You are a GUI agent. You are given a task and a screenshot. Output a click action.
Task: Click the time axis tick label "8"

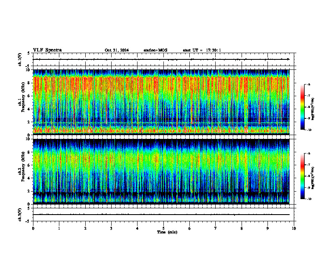click(242, 228)
